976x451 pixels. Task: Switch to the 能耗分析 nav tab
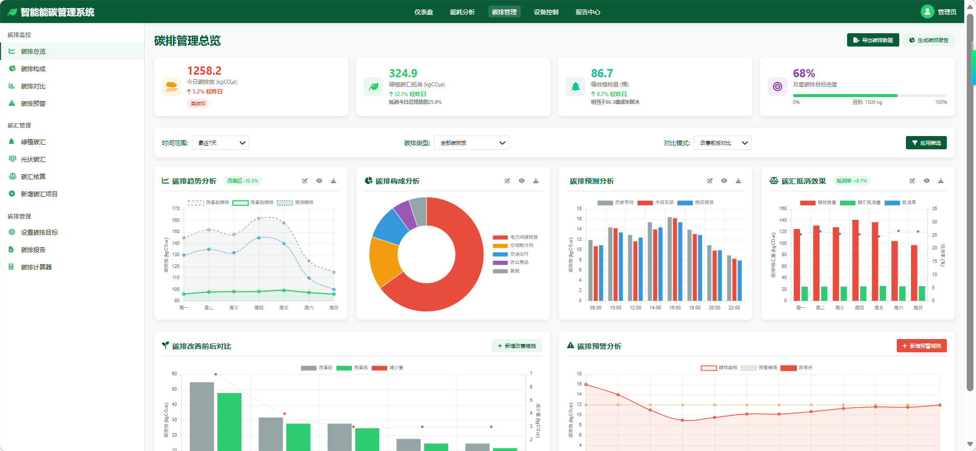coord(462,12)
